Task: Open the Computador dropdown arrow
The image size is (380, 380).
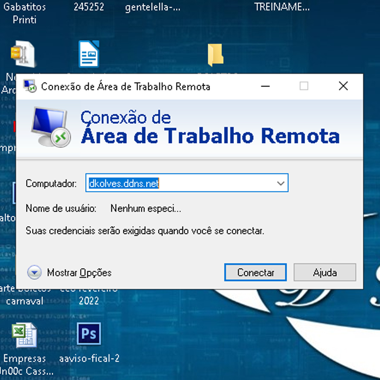Action: 280,183
